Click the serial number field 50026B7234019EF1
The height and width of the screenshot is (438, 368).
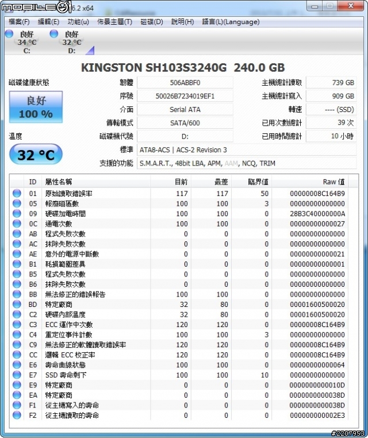point(185,96)
